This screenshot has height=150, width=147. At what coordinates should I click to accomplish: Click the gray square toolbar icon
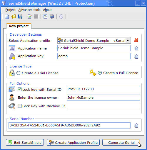pyautogui.click(x=36, y=17)
